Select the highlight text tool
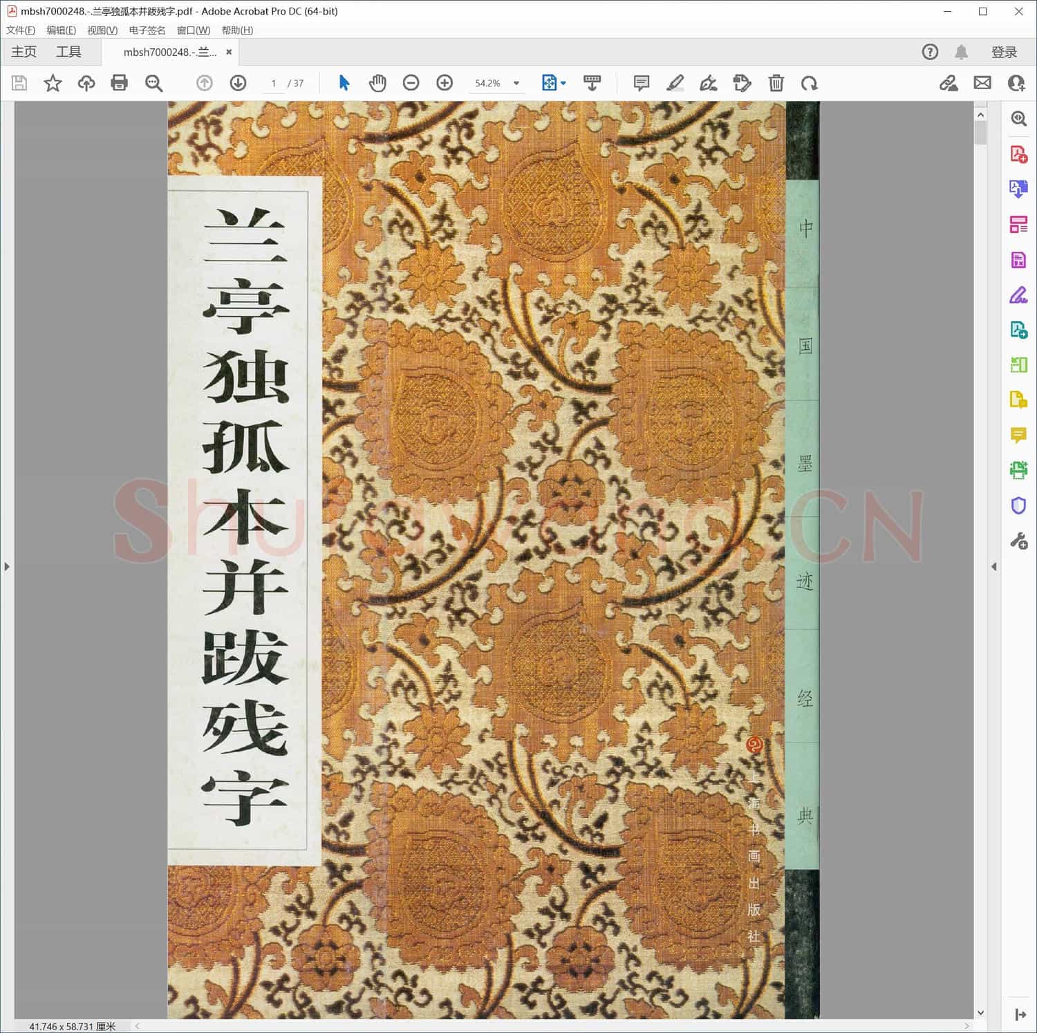Screen dimensions: 1037x1033 pos(675,83)
